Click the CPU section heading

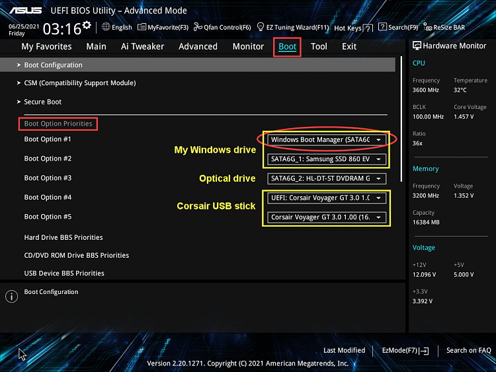coord(419,63)
